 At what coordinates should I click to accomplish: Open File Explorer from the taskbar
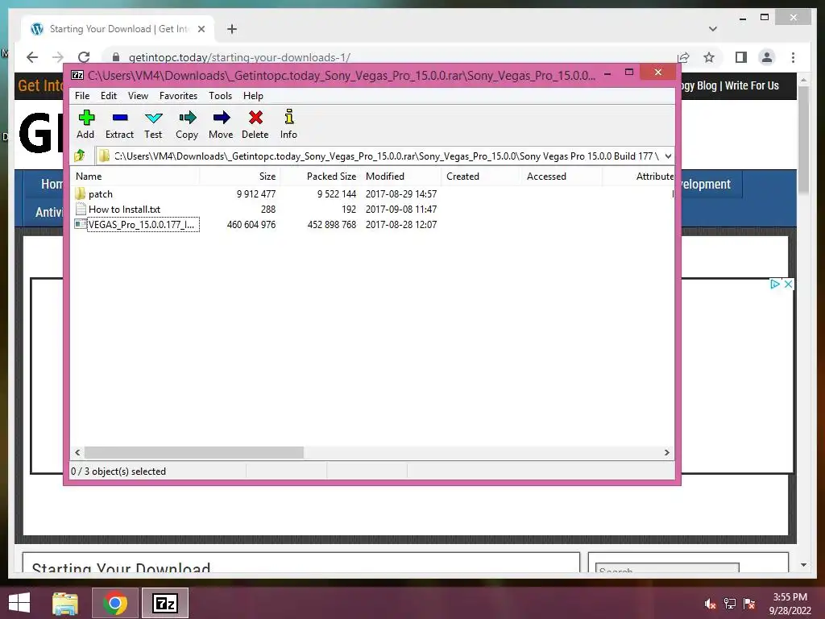[65, 603]
